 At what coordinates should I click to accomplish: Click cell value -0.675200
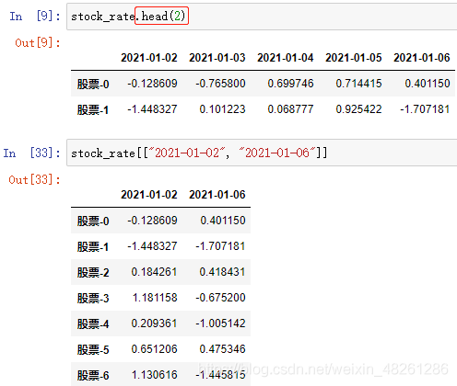tap(220, 298)
